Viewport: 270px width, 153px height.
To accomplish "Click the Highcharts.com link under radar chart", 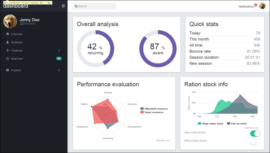I will pyautogui.click(x=163, y=140).
